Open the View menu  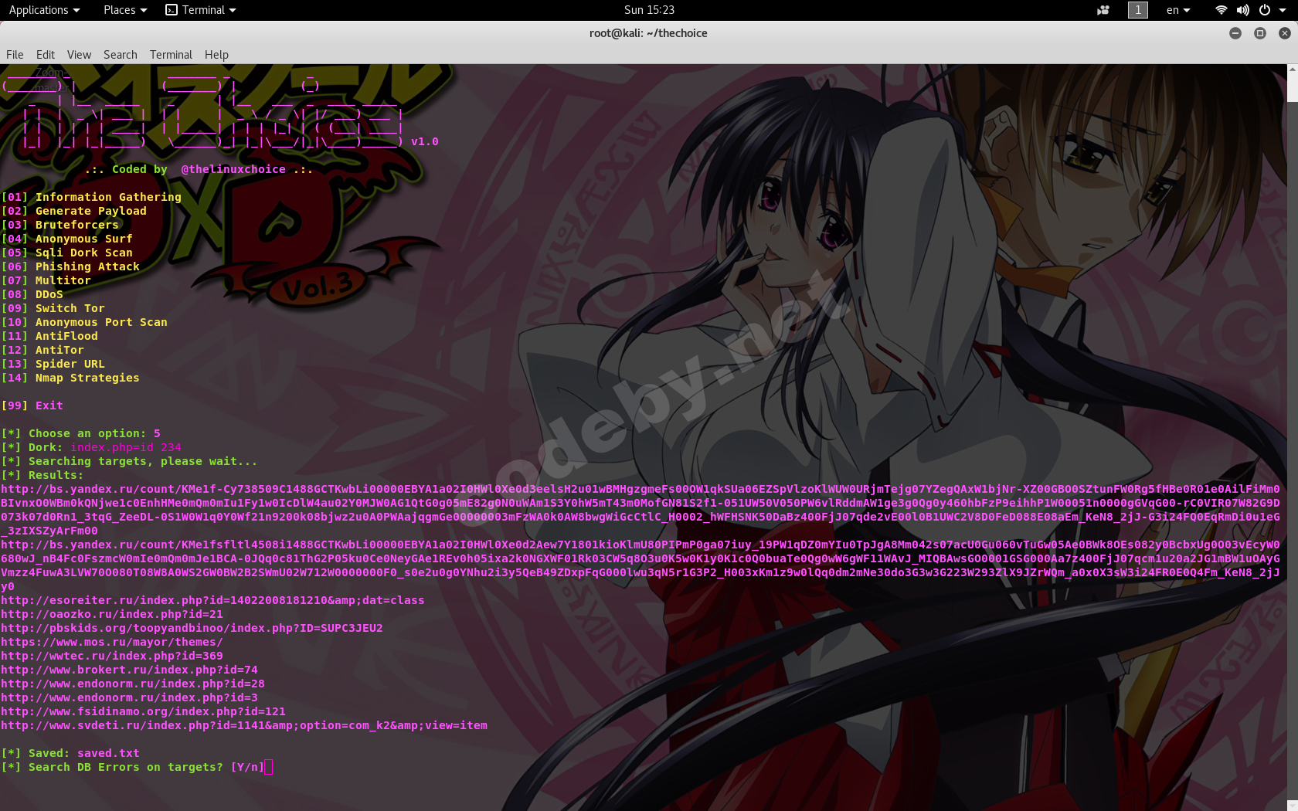79,55
